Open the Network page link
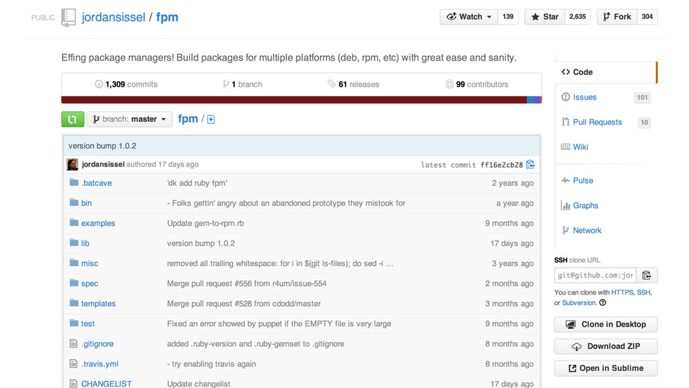 (x=587, y=230)
